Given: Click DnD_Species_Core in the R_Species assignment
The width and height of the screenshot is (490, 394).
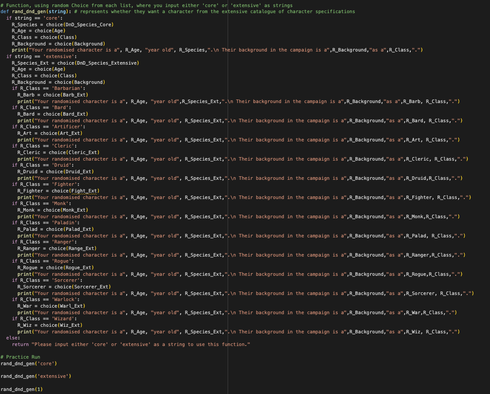Looking at the screenshot, I should pyautogui.click(x=88, y=24).
